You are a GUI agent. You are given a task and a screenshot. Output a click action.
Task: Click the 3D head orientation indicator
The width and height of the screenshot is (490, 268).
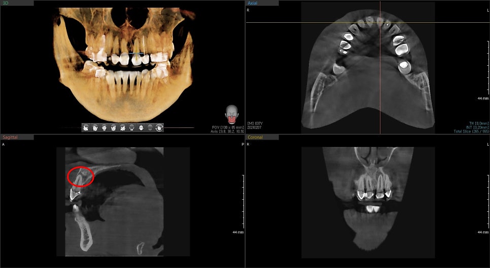[x=231, y=114]
